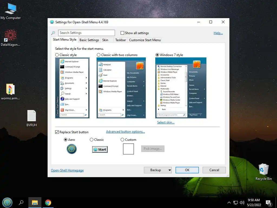Select worms.arm archive file on desktop
This screenshot has height=208, width=277.
tap(11, 92)
